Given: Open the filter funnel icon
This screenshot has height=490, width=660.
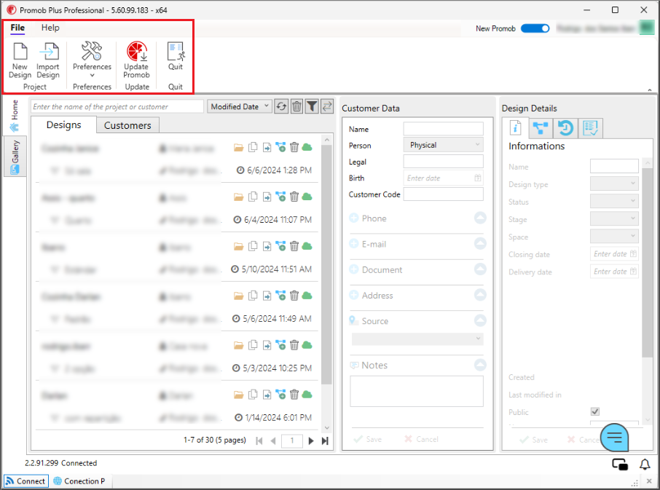Looking at the screenshot, I should click(312, 107).
